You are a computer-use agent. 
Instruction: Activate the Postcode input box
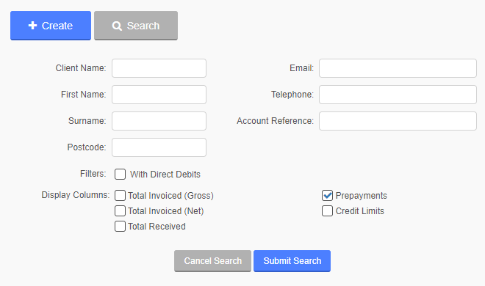tap(159, 147)
